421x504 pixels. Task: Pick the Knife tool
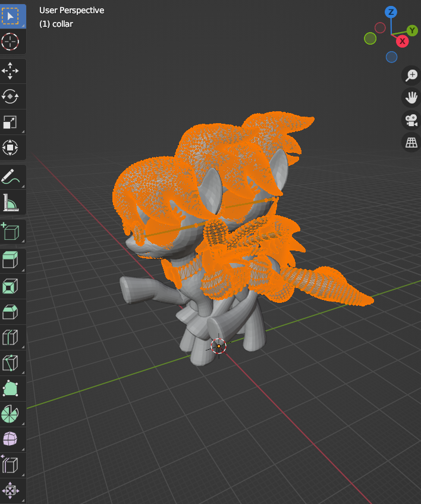point(11,363)
